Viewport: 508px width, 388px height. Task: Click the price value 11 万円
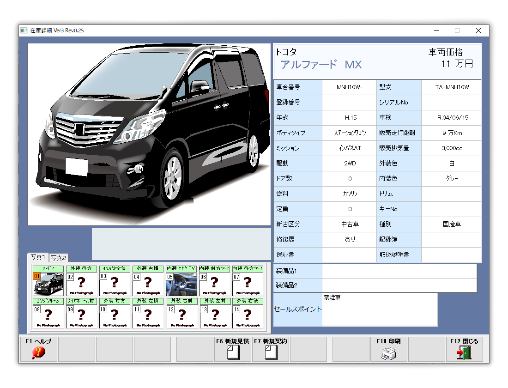[457, 64]
